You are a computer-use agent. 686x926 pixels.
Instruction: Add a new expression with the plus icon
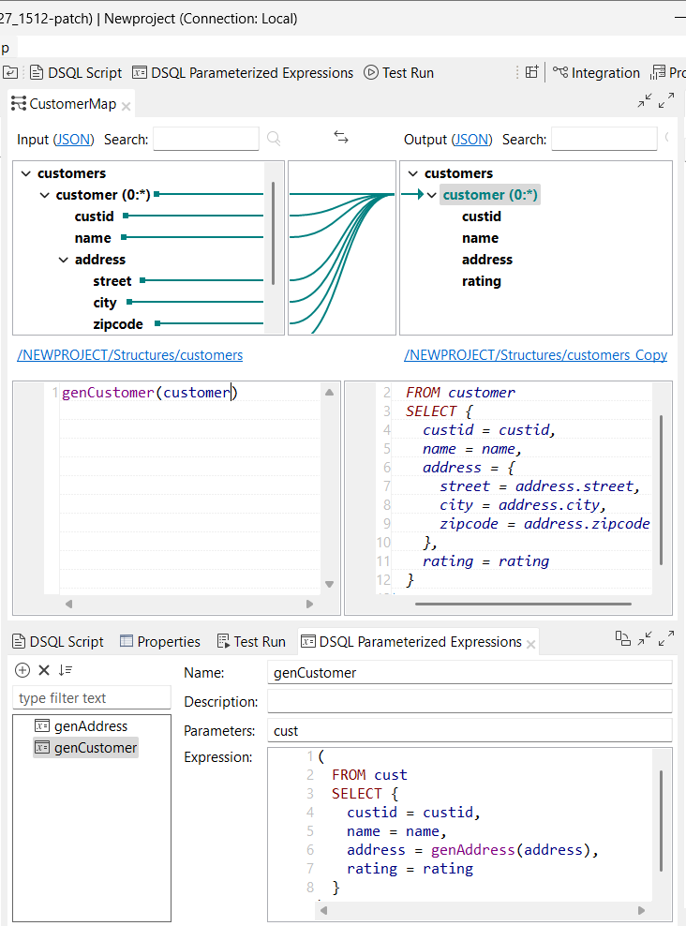[x=21, y=670]
